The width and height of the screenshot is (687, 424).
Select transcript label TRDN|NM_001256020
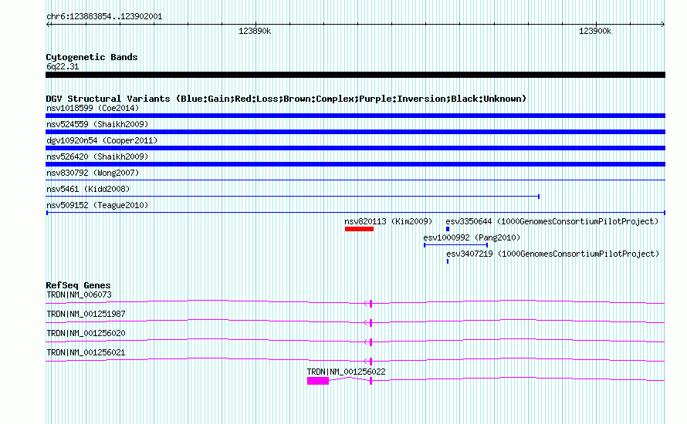[86, 334]
